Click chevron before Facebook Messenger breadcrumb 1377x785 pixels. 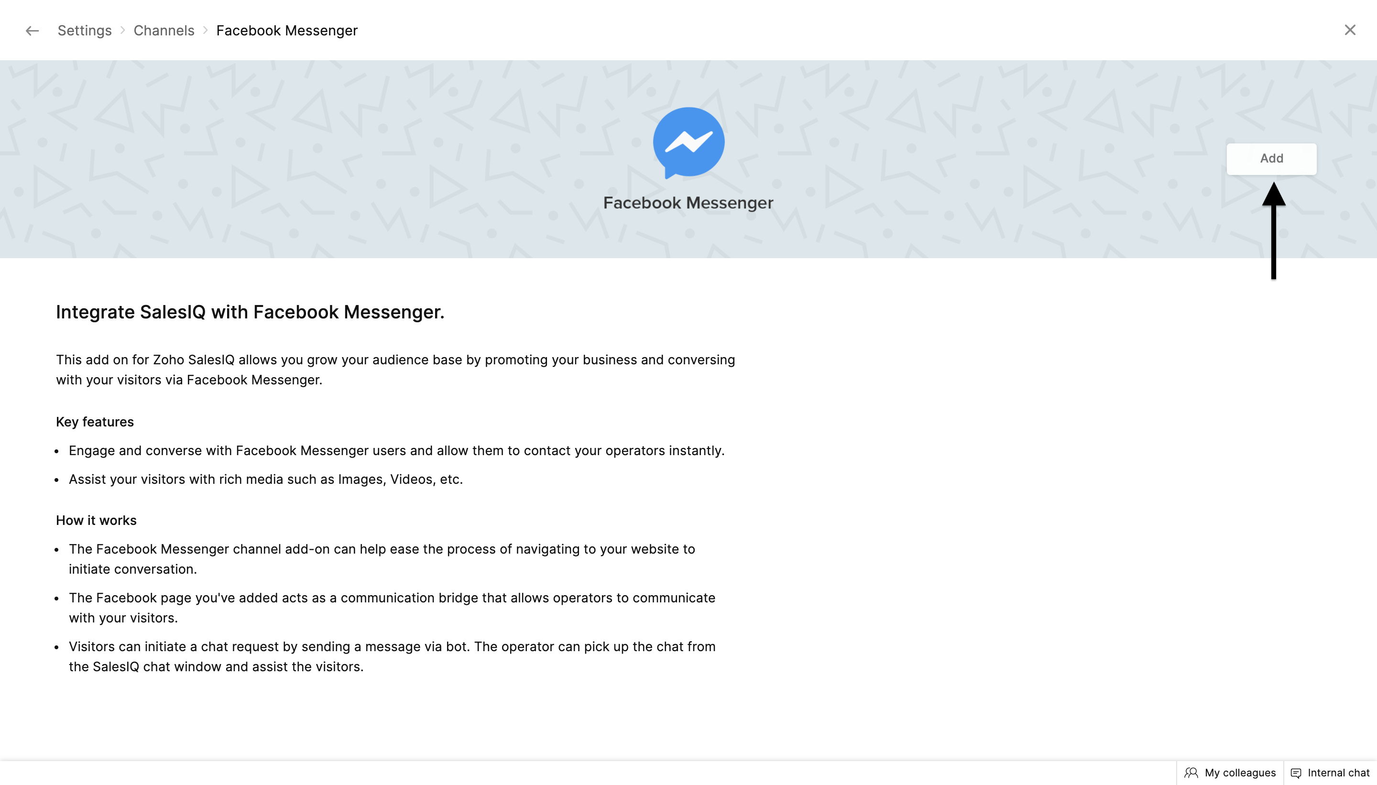206,31
